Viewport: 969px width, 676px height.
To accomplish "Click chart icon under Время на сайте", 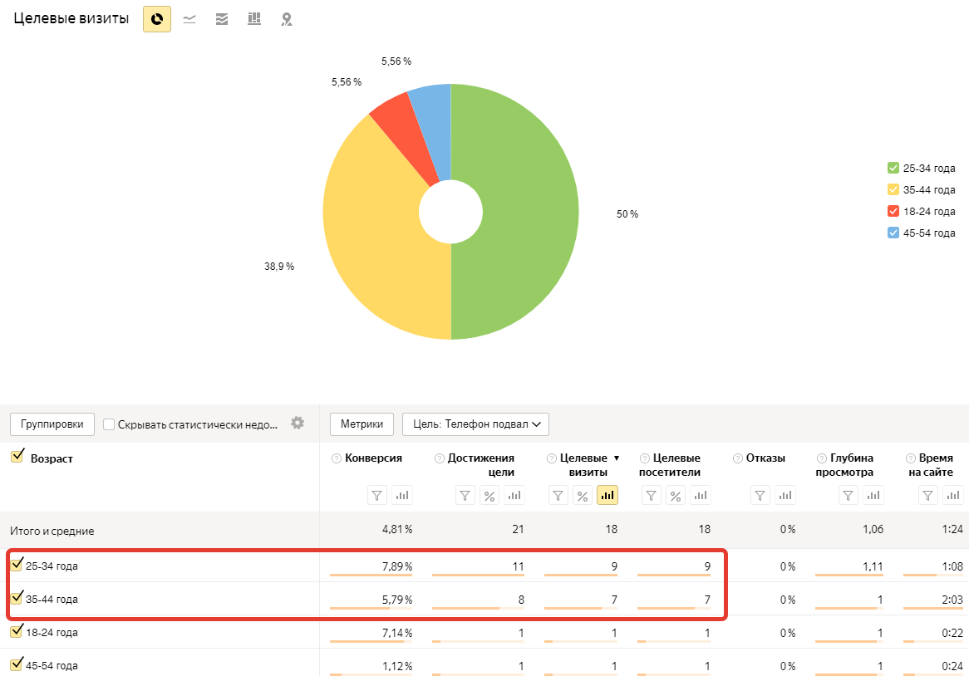I will [953, 495].
